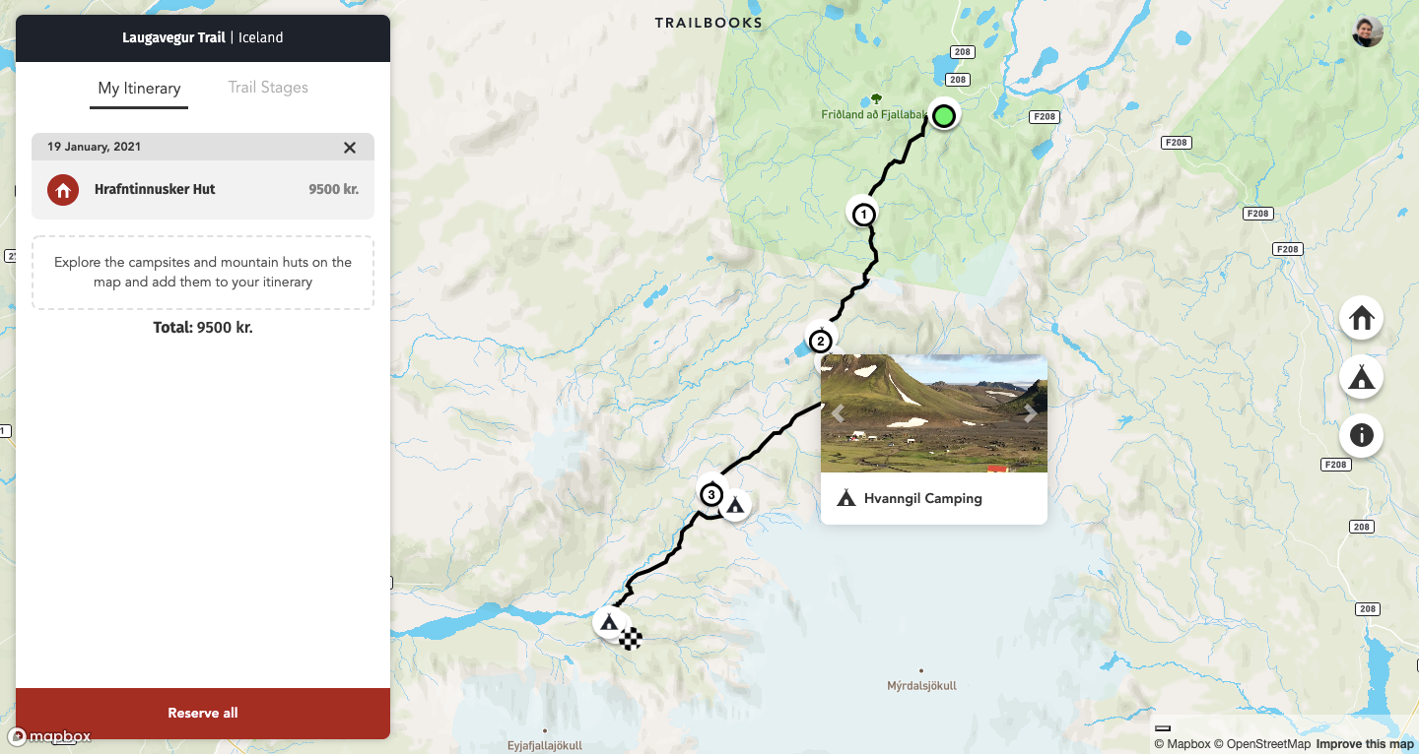This screenshot has height=754, width=1419.
Task: Click the checkered finish flag marker
Action: point(631,639)
